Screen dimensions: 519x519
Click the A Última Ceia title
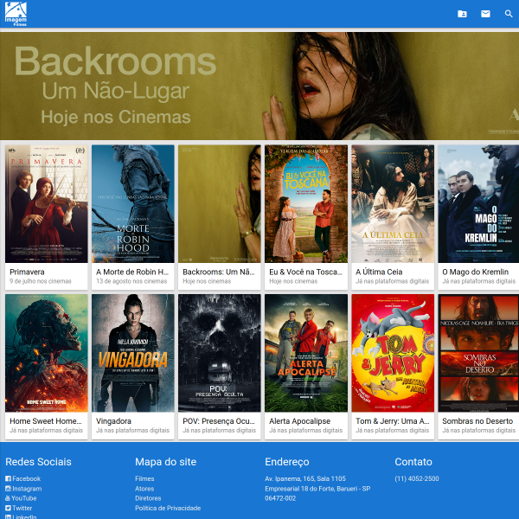coord(379,272)
